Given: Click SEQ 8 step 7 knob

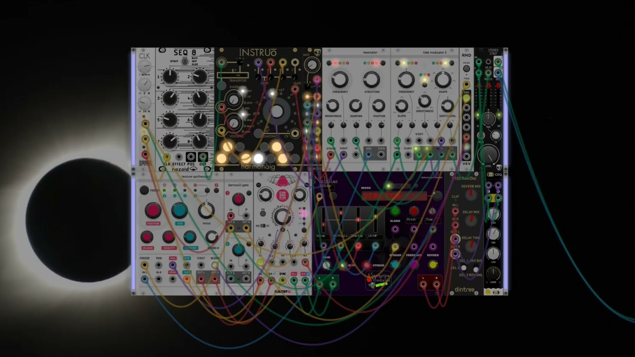Looking at the screenshot, I should pyautogui.click(x=170, y=141).
